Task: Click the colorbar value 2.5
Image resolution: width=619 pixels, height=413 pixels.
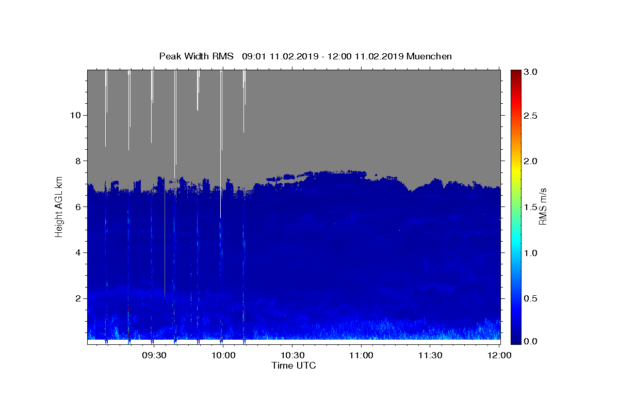Action: click(531, 116)
